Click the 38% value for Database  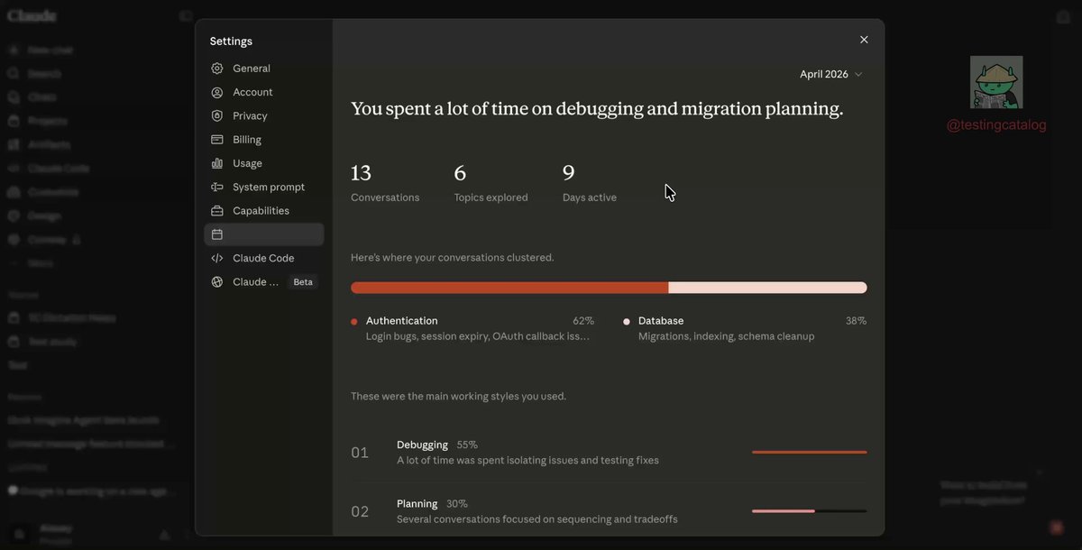856,321
